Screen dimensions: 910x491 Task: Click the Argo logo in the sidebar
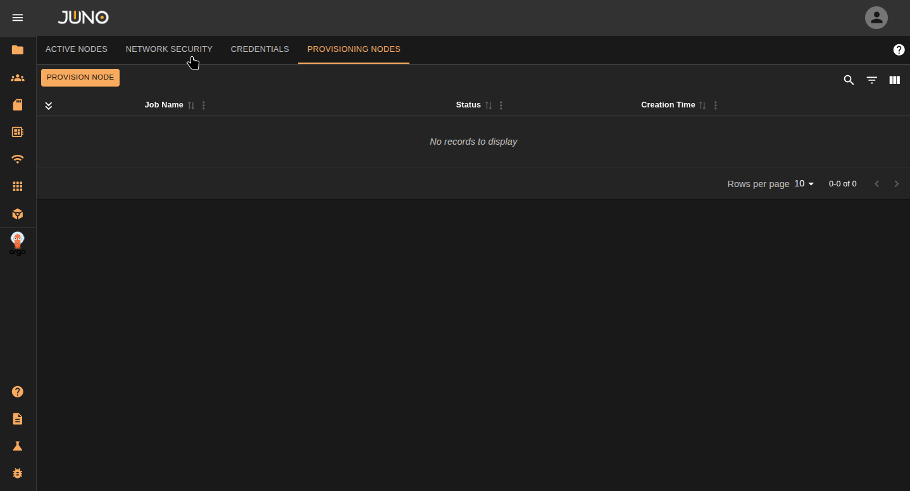(18, 244)
